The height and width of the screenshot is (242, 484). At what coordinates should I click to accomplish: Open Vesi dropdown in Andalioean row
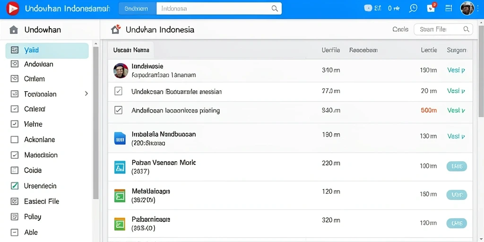[456, 110]
